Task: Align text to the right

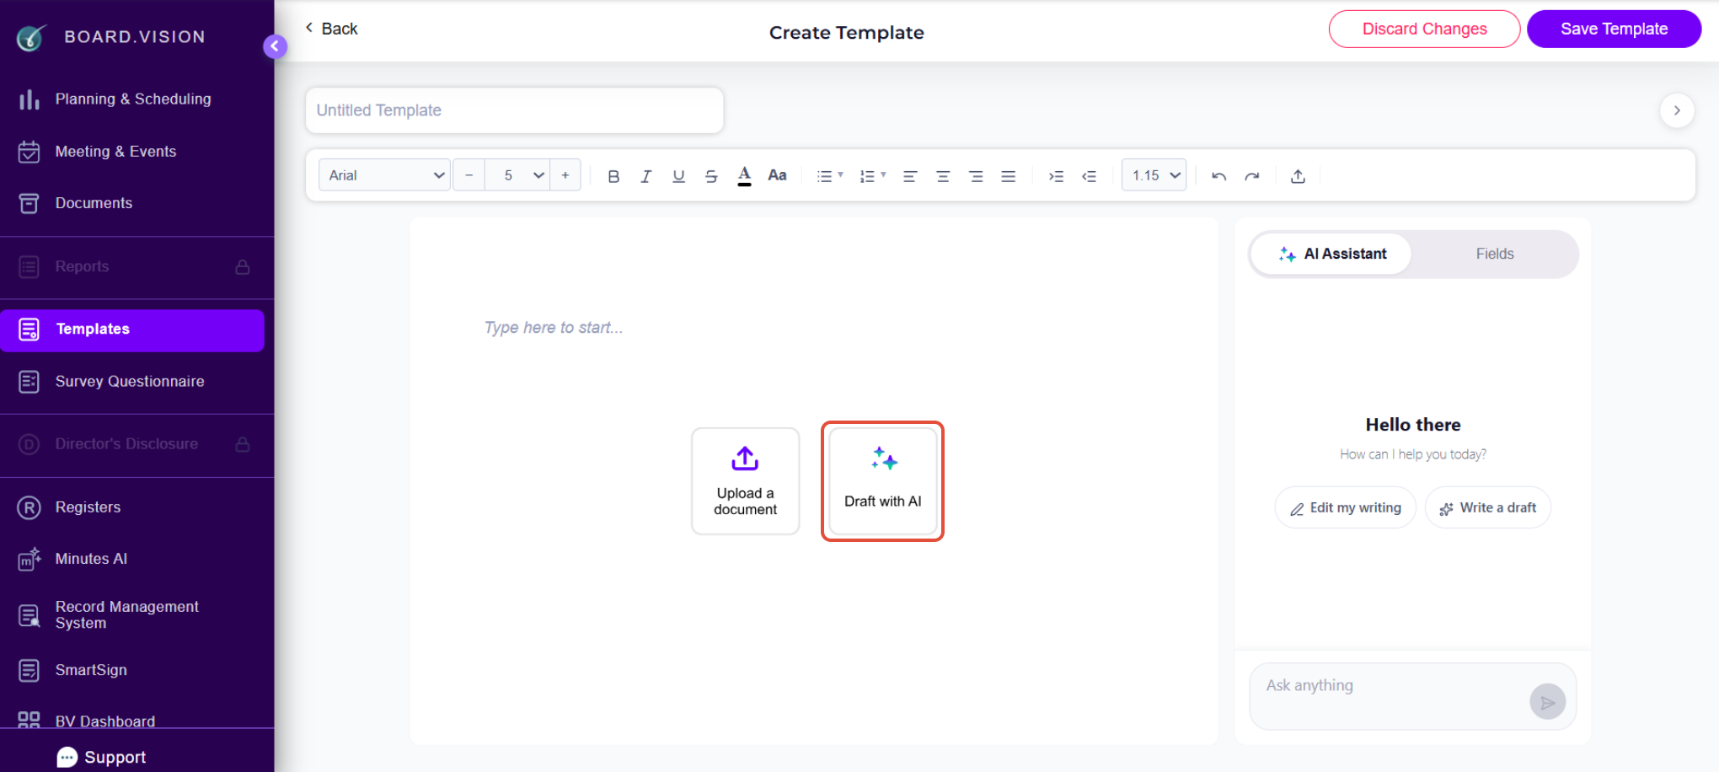Action: (976, 176)
